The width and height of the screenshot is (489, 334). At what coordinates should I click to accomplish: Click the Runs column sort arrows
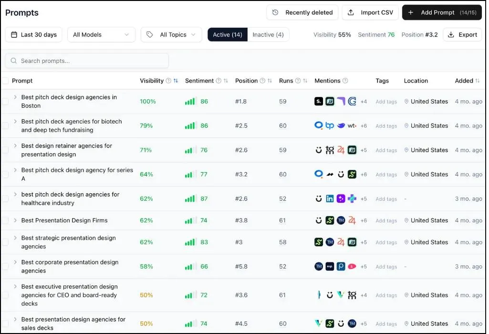(x=305, y=81)
